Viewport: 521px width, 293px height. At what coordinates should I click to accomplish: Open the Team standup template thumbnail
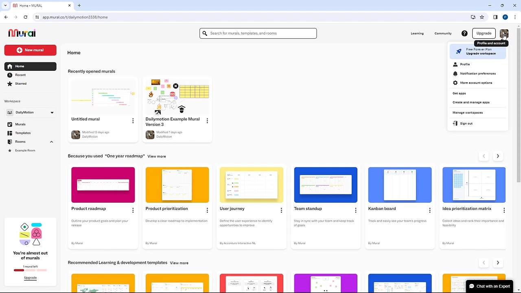[x=326, y=185]
